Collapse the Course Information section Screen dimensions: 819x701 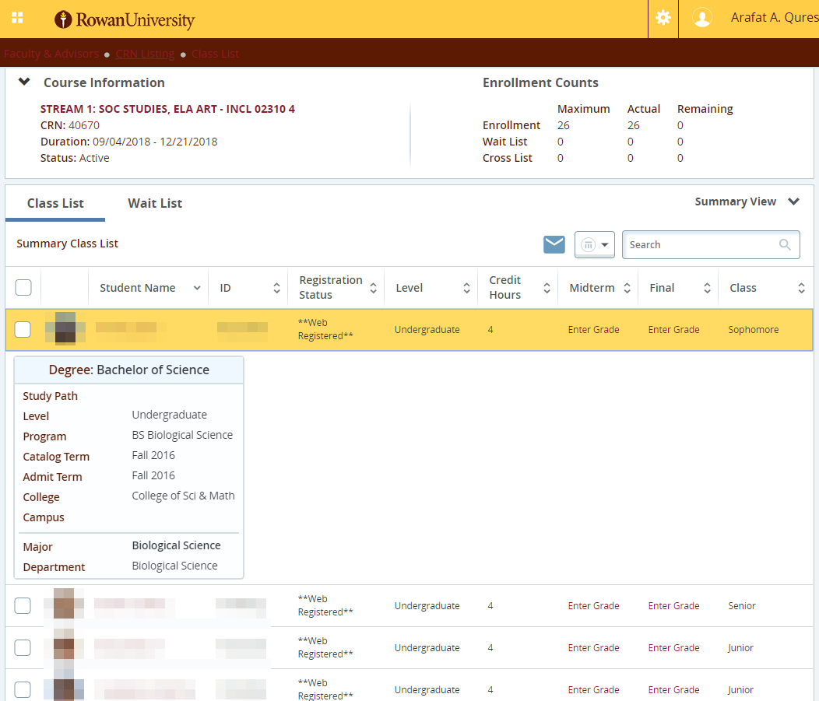click(x=24, y=82)
